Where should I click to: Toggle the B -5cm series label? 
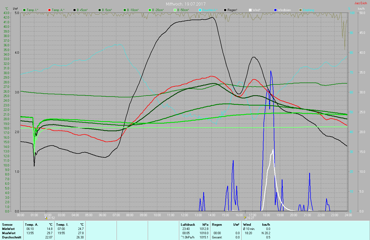pyautogui.click(x=107, y=10)
